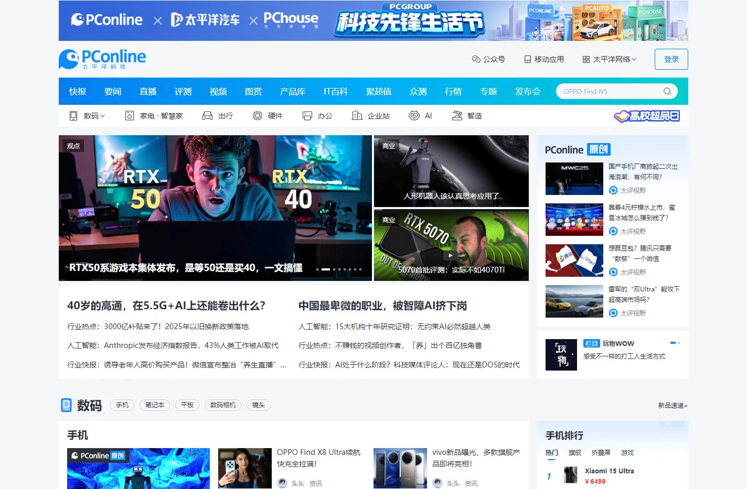Viewport: 747px width, 489px height.
Task: Open headline 中国最卑微的职业,被智障AI挤下岗
Action: click(x=383, y=306)
